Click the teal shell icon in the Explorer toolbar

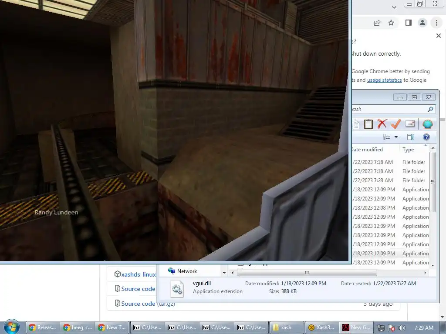tap(428, 124)
